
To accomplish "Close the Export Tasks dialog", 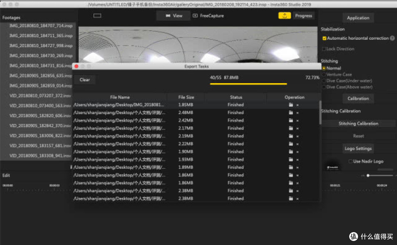I will (76, 66).
